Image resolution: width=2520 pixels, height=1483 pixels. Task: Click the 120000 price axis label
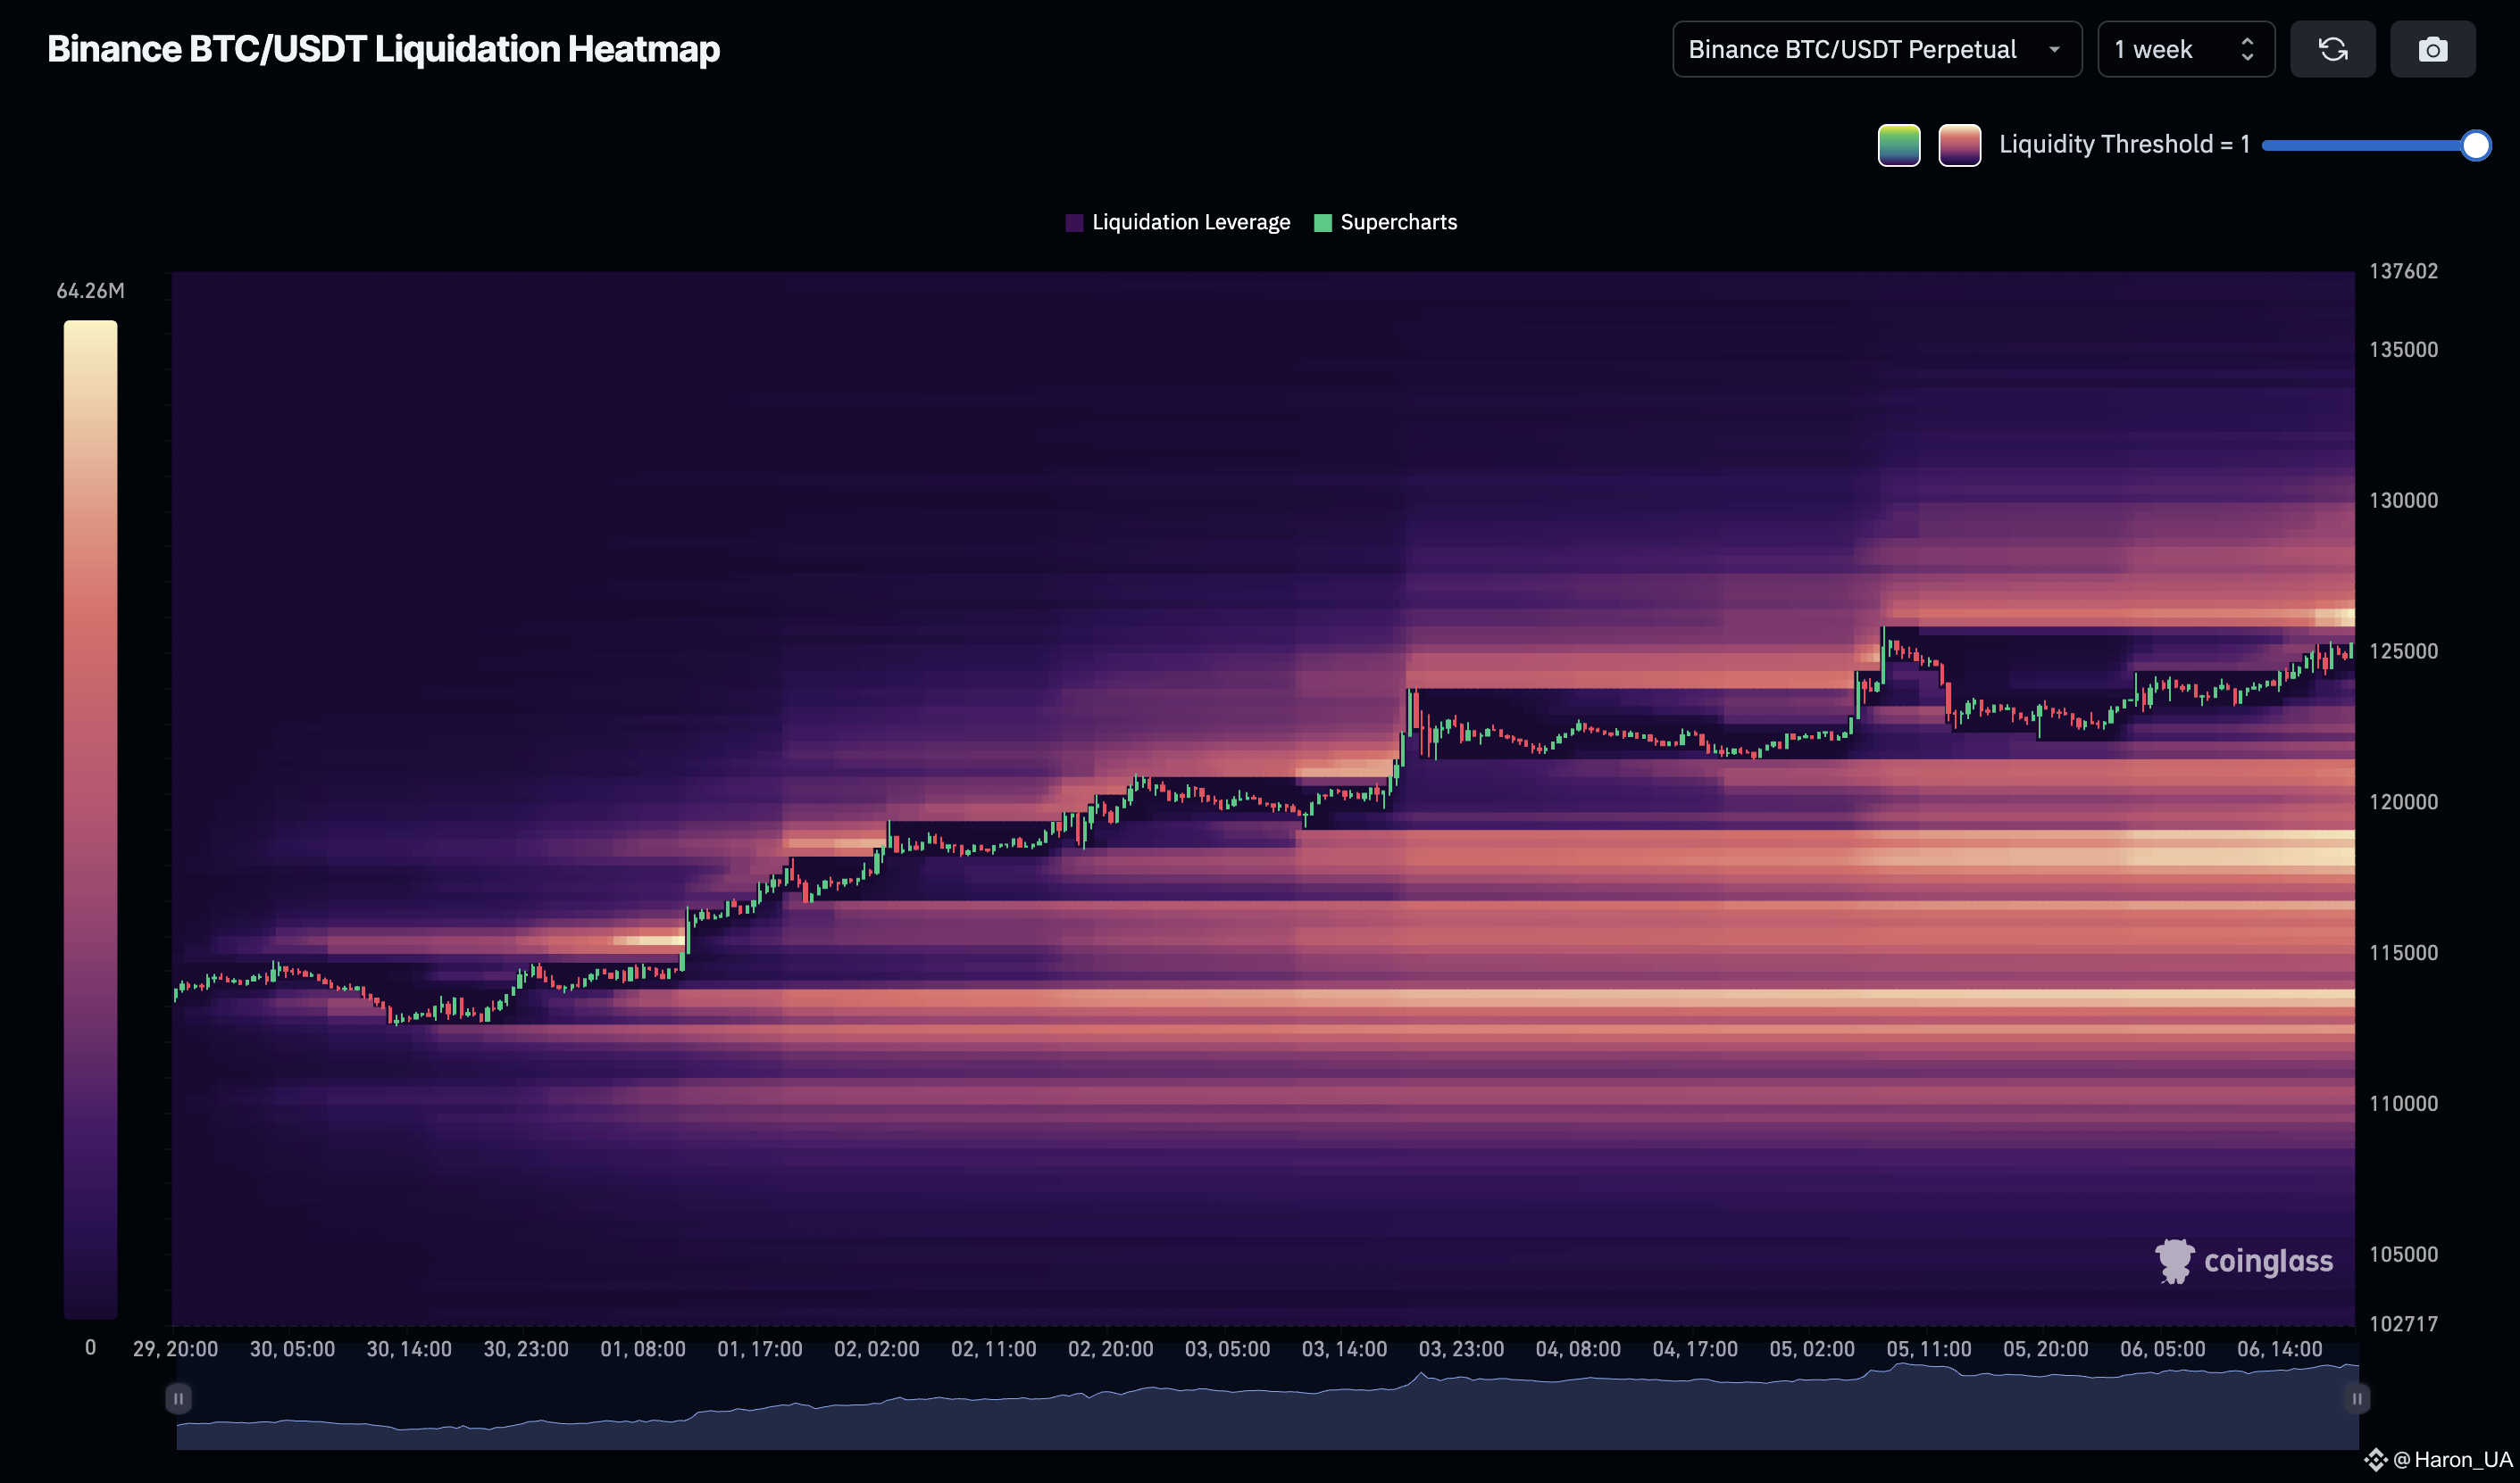click(2403, 802)
